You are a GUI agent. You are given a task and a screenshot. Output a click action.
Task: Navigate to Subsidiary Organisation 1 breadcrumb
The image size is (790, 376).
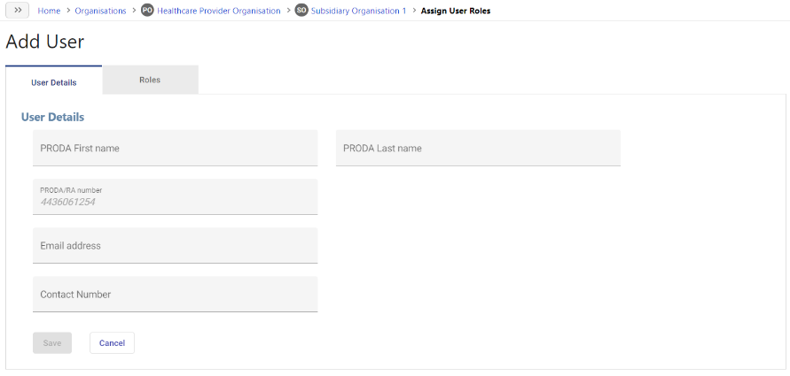(x=359, y=11)
